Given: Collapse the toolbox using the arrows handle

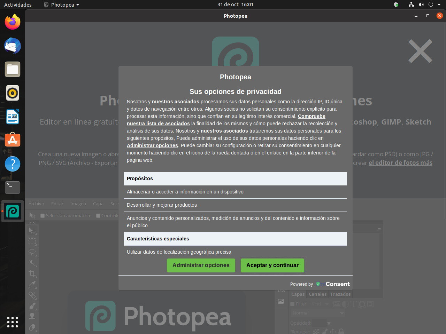Looking at the screenshot, I should pyautogui.click(x=32, y=223).
